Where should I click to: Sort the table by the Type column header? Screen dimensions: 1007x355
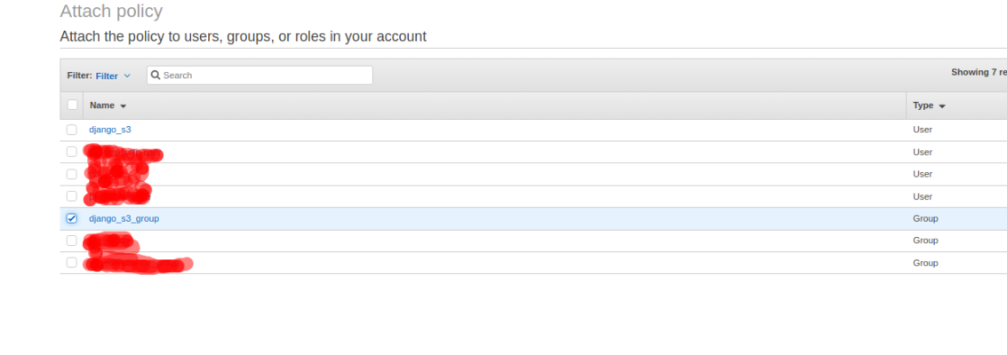pos(923,105)
